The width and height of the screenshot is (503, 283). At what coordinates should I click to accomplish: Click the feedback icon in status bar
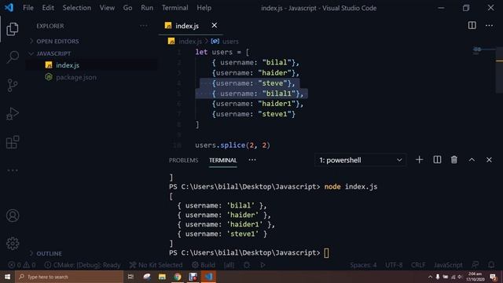[475, 265]
